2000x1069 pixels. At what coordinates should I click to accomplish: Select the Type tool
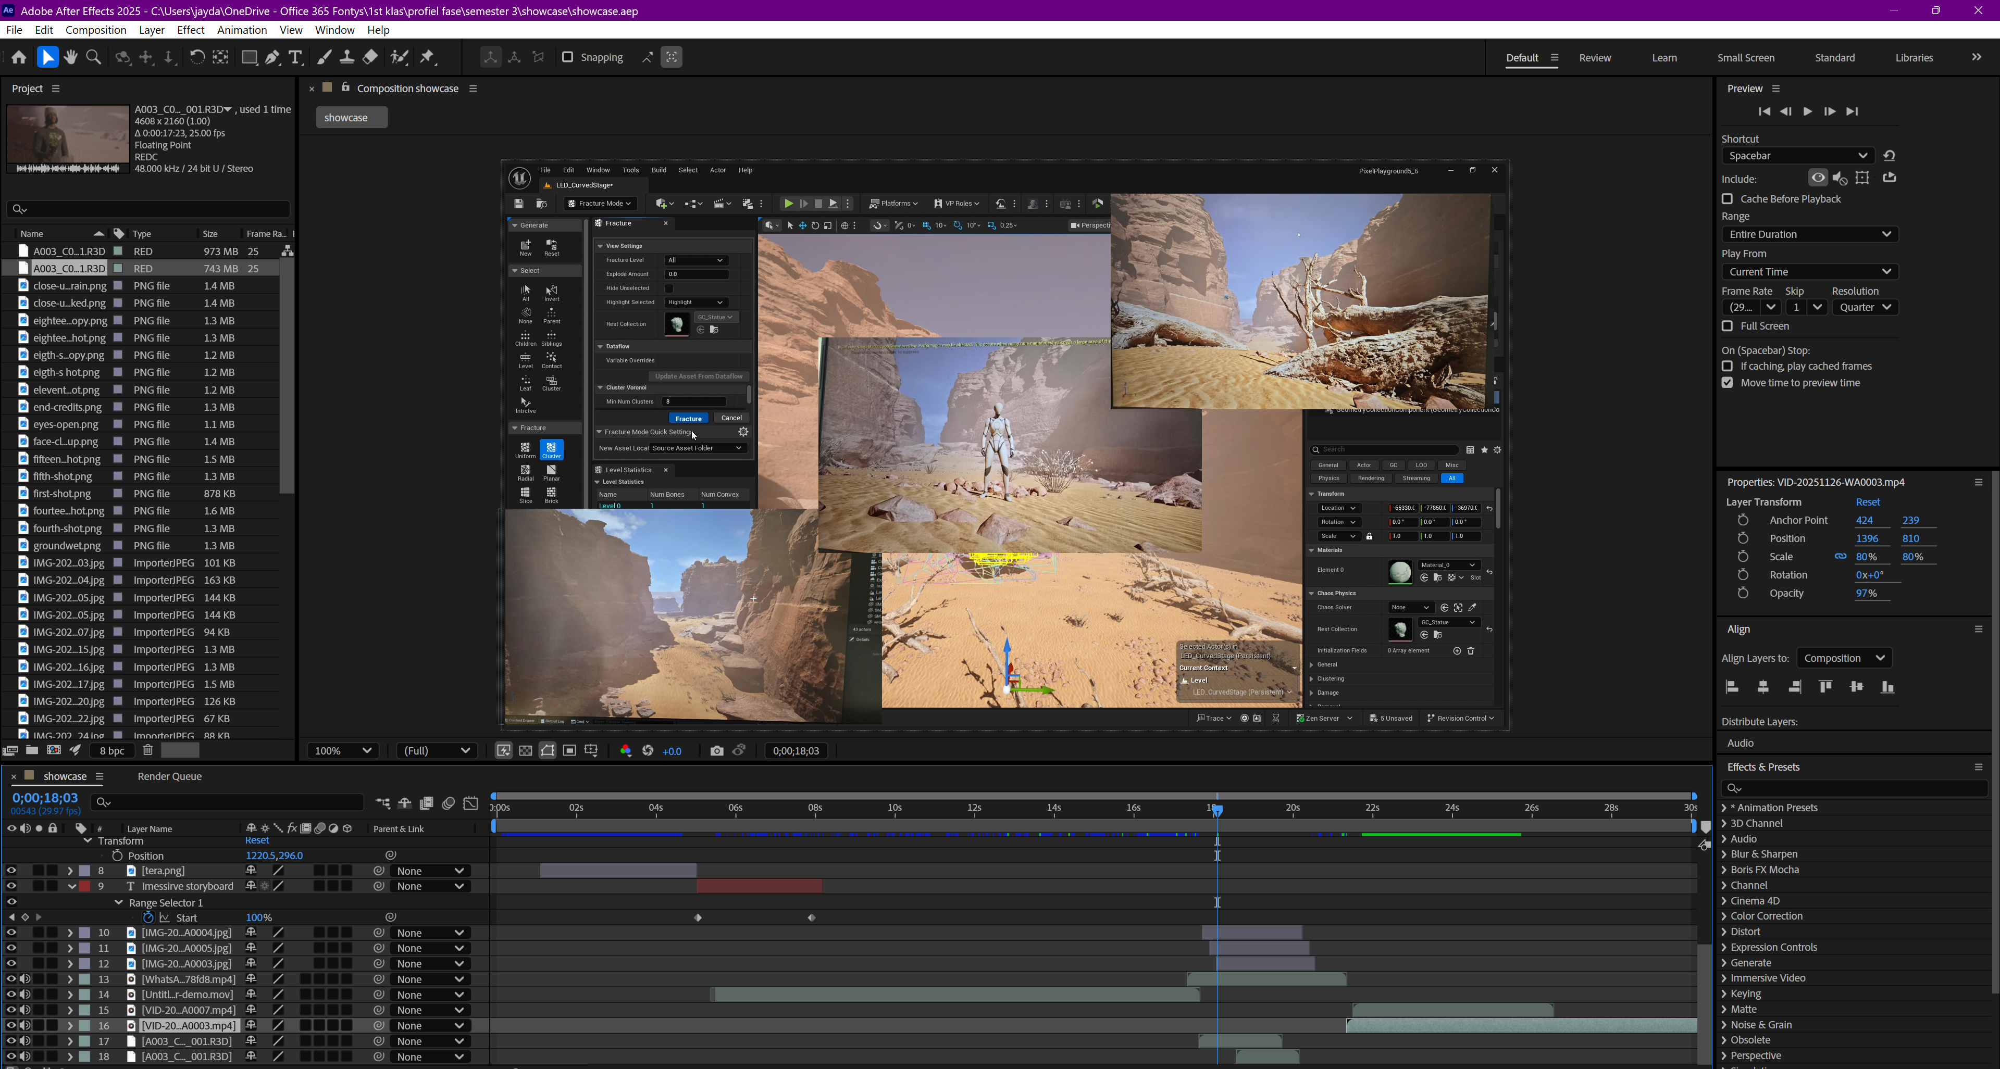pos(295,57)
